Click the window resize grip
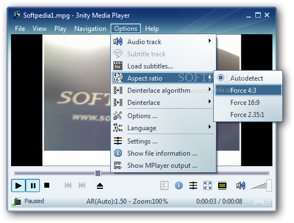The image size is (294, 223). pyautogui.click(x=269, y=204)
